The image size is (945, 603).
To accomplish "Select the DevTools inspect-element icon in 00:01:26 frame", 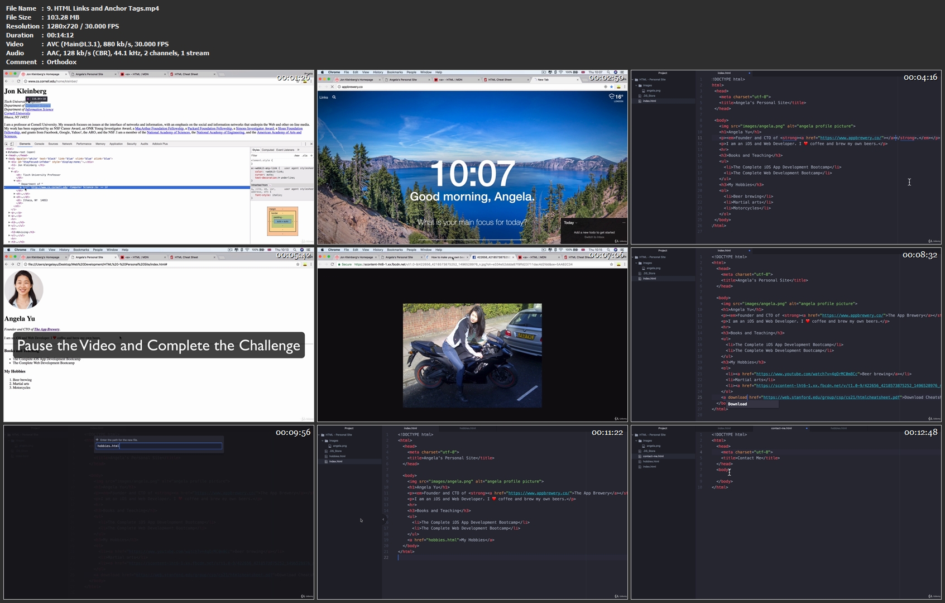I will point(7,144).
